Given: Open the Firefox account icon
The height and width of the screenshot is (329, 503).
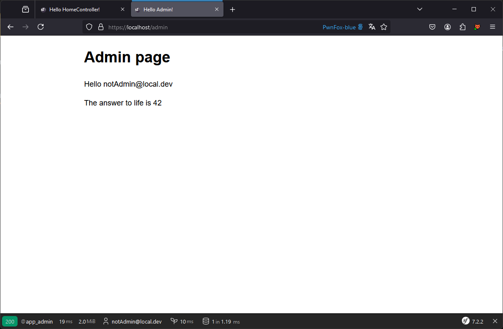Looking at the screenshot, I should point(447,27).
